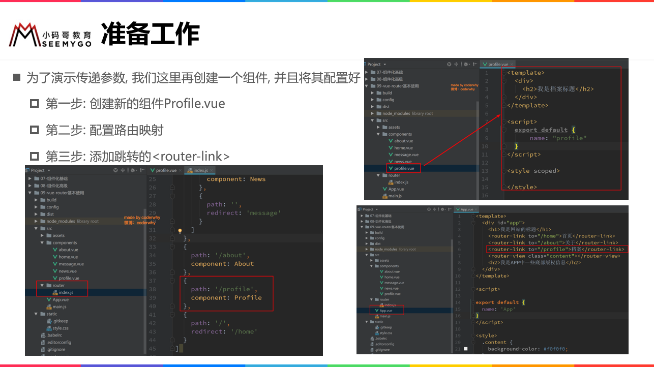Expand the build folder in profile.vue screenshot

[x=372, y=93]
